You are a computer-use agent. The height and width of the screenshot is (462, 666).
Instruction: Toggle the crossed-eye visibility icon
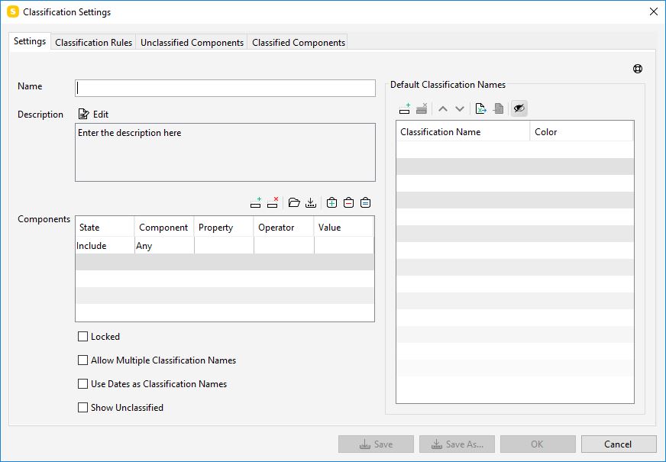coord(519,108)
